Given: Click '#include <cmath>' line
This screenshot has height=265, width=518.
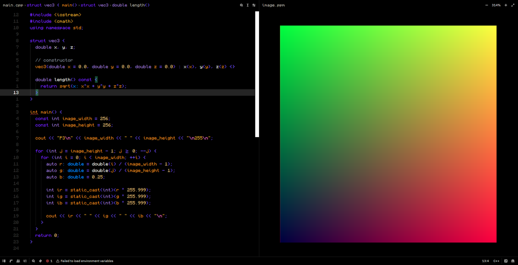Looking at the screenshot, I should [x=51, y=21].
